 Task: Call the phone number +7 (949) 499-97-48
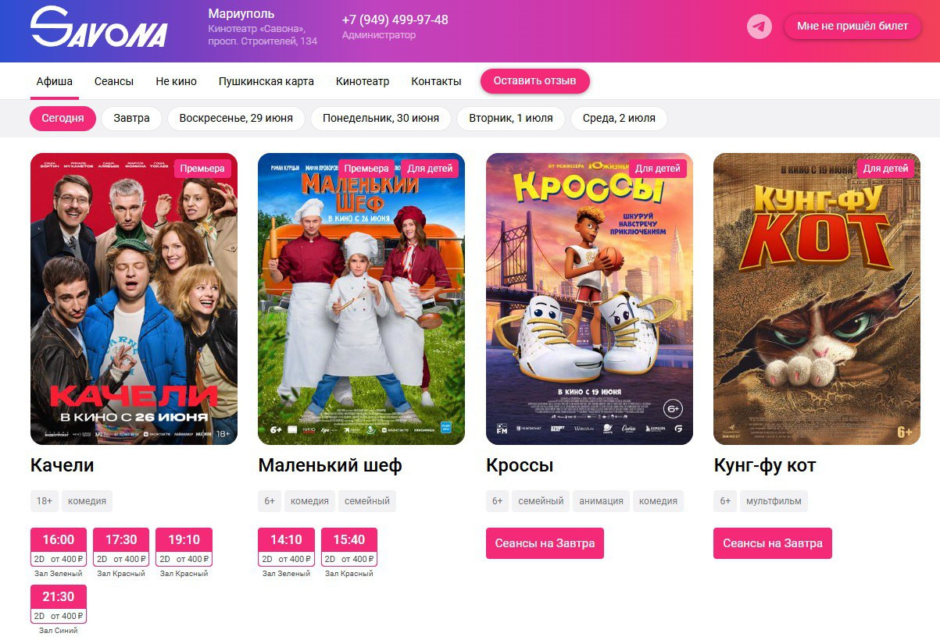click(395, 20)
